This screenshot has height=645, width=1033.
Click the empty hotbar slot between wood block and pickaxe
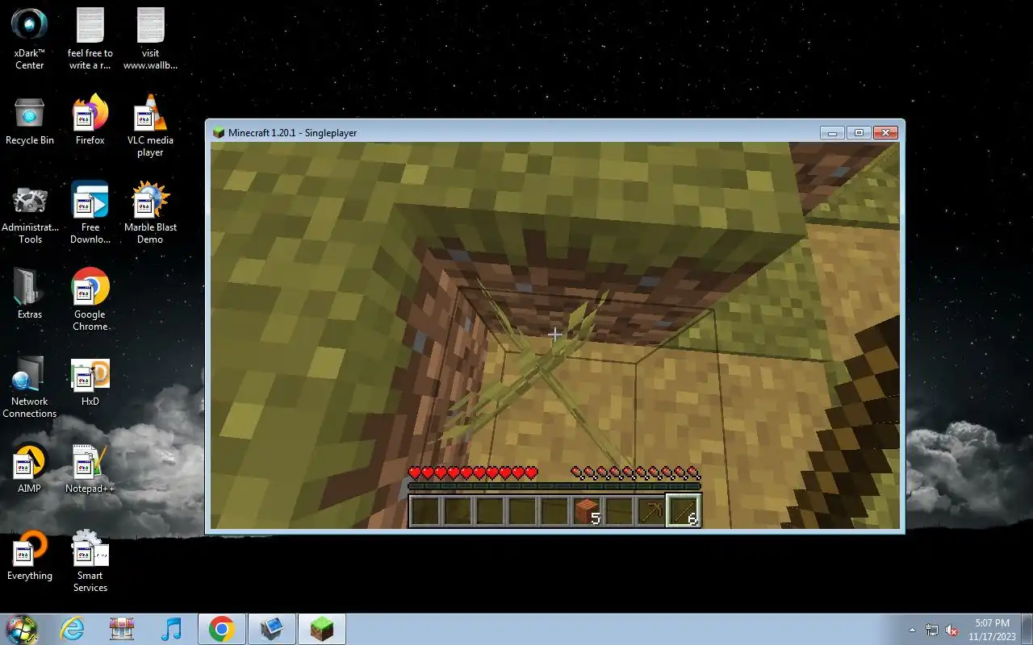point(619,511)
